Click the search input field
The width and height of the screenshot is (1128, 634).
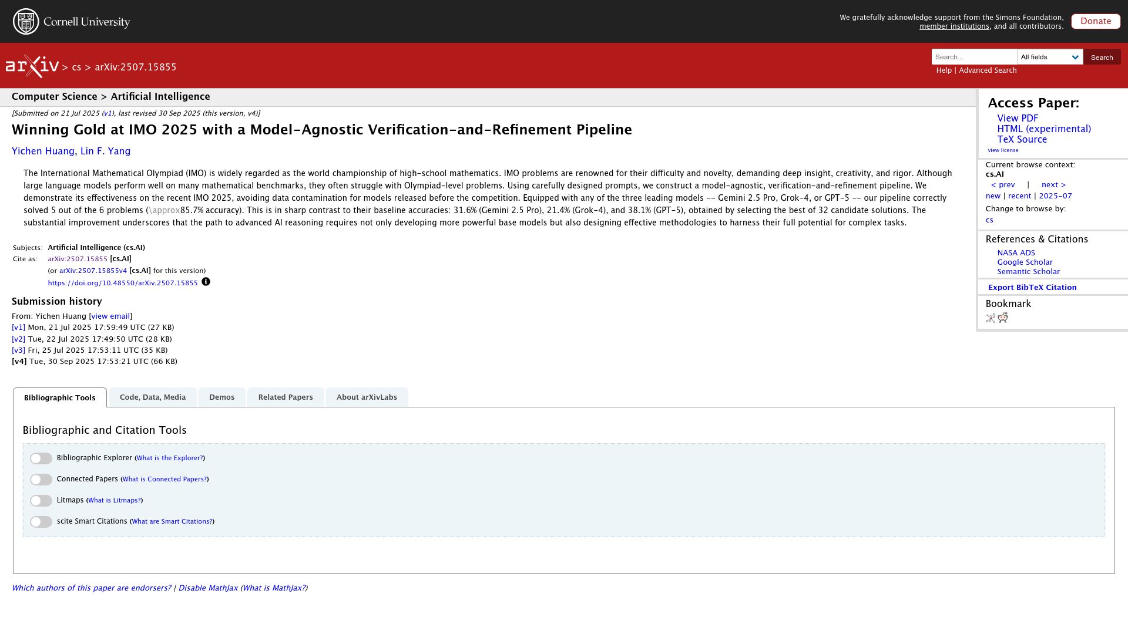974,57
